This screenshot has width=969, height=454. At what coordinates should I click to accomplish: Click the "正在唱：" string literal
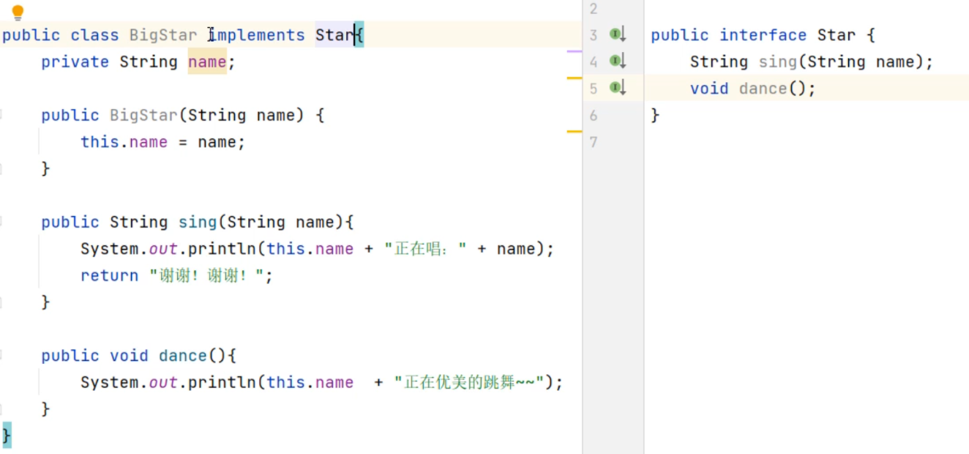425,249
